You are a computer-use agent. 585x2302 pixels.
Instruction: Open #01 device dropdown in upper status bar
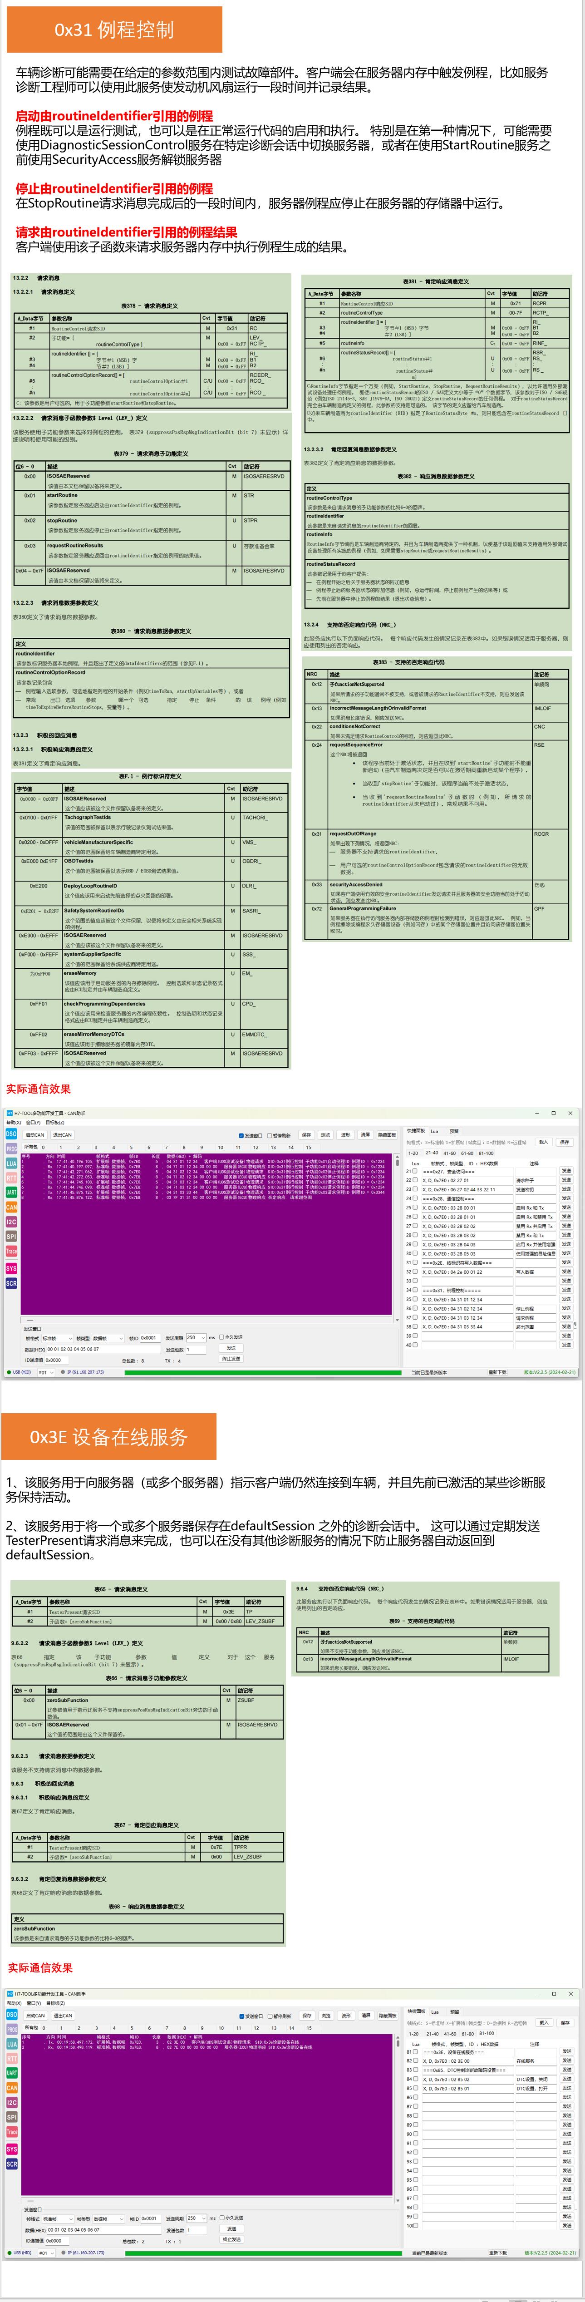tap(45, 1372)
